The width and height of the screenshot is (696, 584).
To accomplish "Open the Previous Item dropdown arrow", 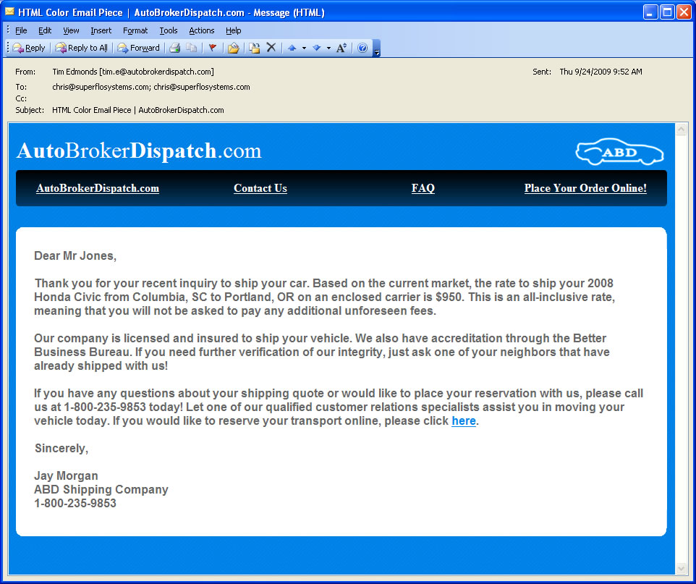I will 304,48.
